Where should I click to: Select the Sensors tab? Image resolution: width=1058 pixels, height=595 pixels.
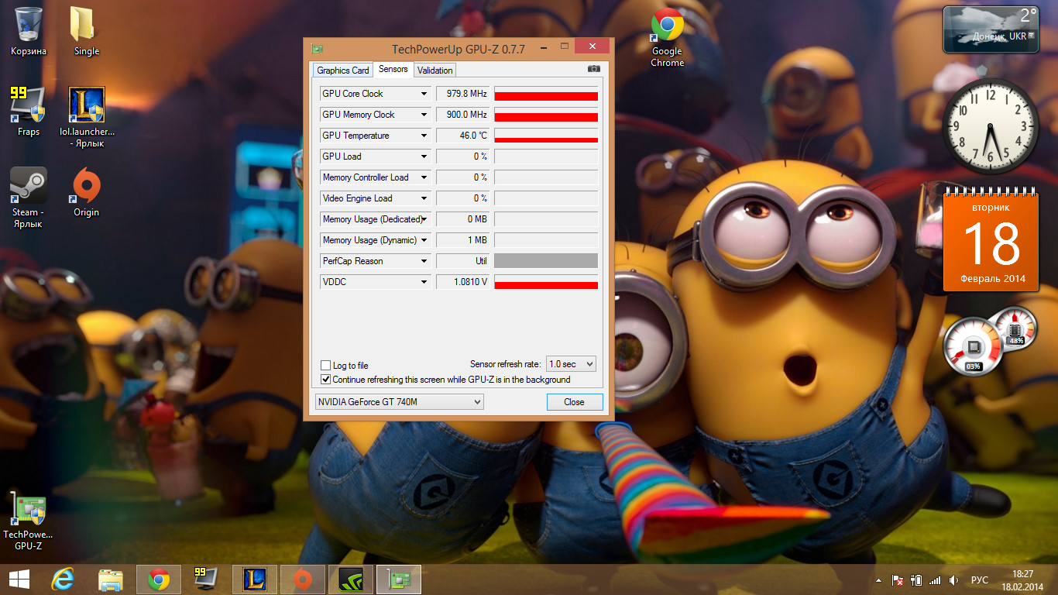coord(393,69)
